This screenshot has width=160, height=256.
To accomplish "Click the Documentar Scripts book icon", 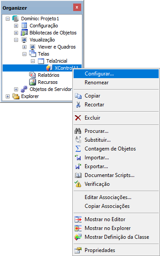I will 78,175.
